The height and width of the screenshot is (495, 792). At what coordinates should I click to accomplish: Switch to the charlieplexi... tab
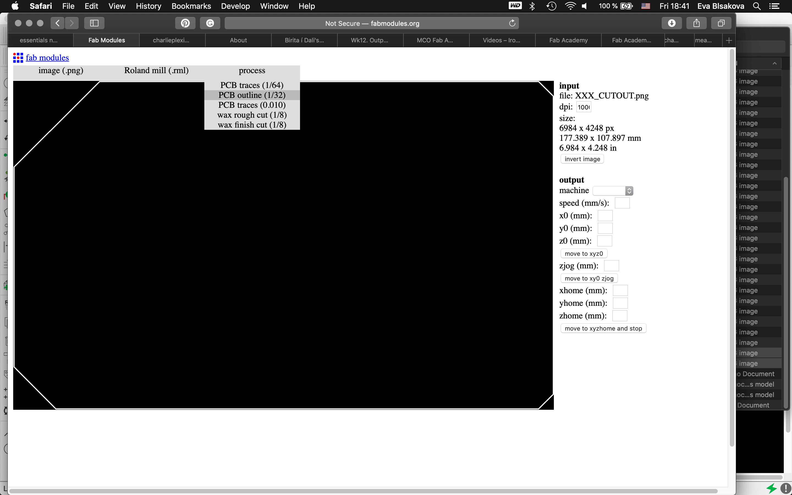click(x=171, y=40)
